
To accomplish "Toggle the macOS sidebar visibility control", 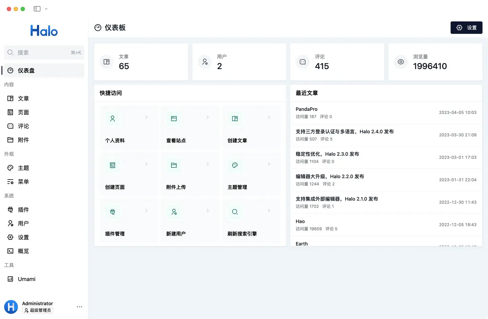I will click(37, 9).
